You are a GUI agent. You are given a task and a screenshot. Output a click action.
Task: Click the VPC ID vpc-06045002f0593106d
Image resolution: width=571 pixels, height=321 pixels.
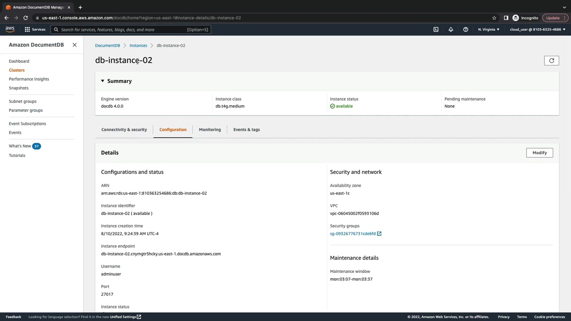(x=354, y=214)
